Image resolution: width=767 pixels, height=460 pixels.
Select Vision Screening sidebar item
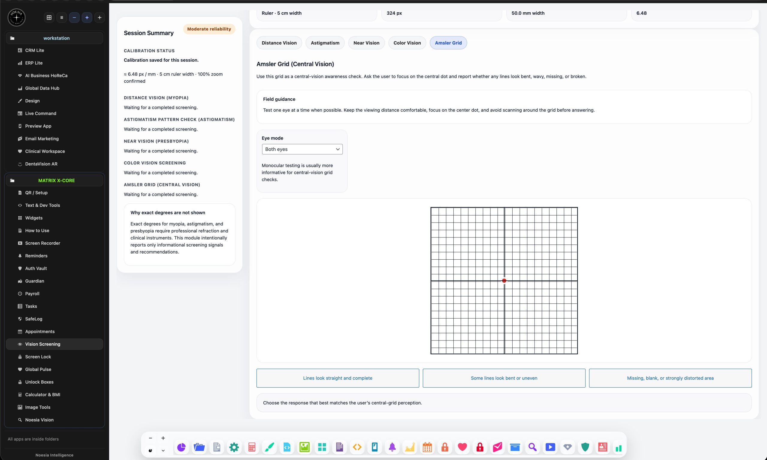(55, 344)
